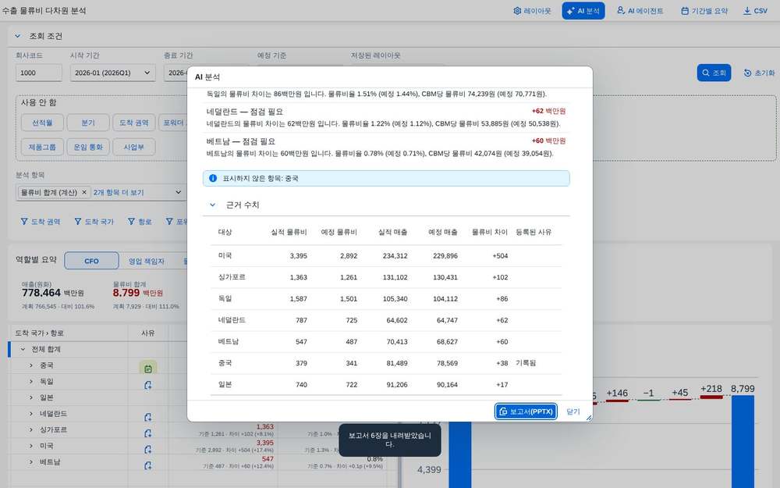Viewport: 780px width, 488px height.
Task: Switch to the 영업 책임자 role tab
Action: [x=147, y=261]
